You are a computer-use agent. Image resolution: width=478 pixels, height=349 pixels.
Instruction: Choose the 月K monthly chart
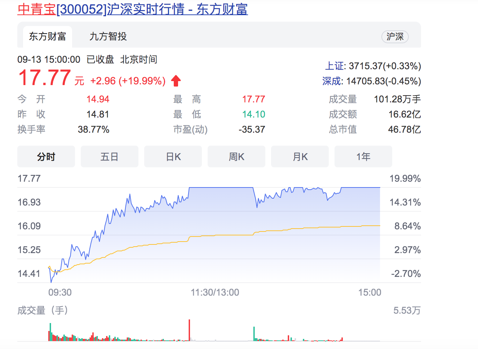coord(300,157)
